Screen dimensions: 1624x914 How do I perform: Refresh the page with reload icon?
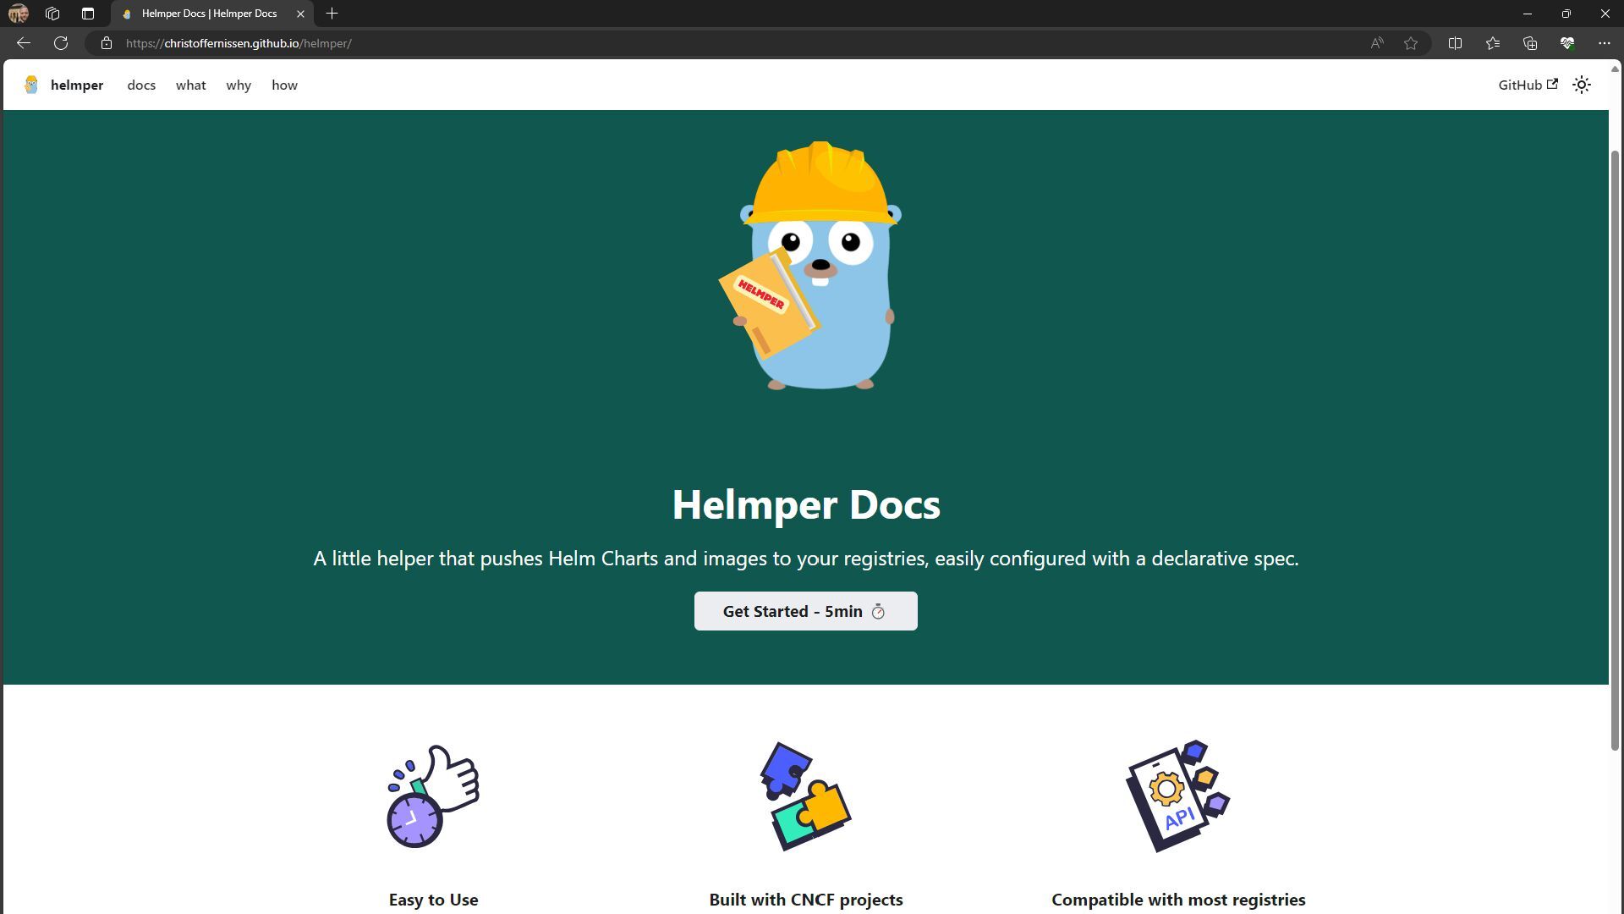61,43
